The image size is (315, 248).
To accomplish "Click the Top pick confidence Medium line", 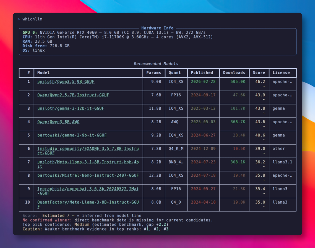I will [x=95, y=224].
